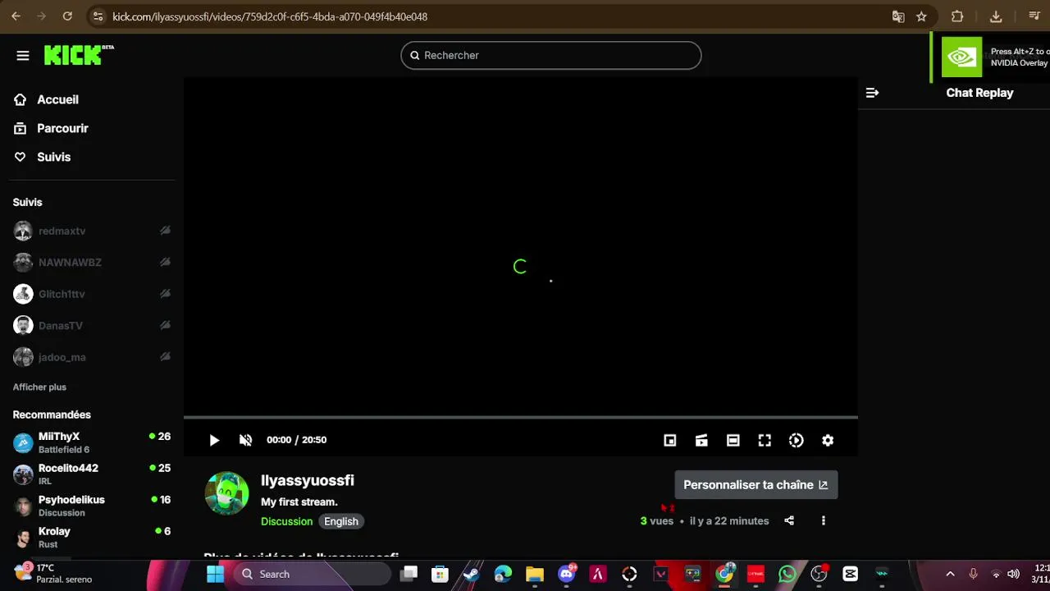Click the clip creation icon
1050x591 pixels.
pos(701,440)
